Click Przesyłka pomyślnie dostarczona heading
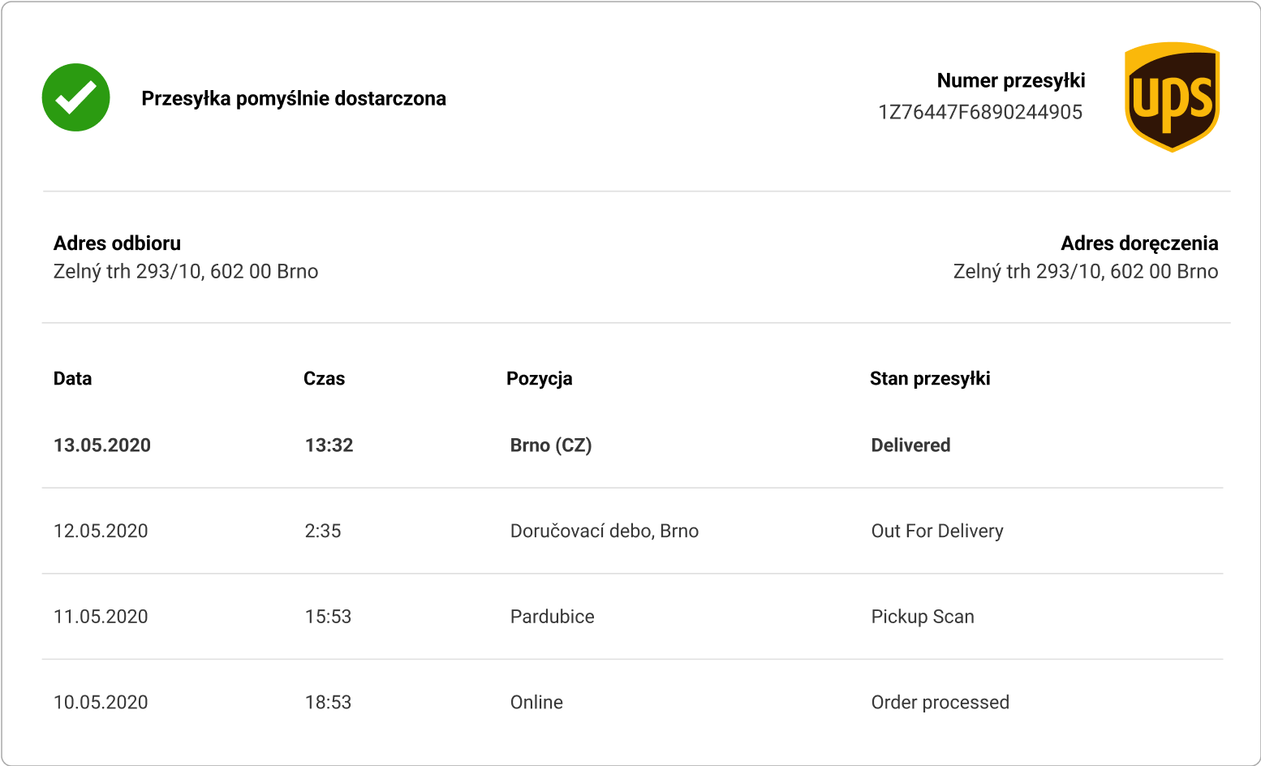1261x766 pixels. tap(294, 99)
